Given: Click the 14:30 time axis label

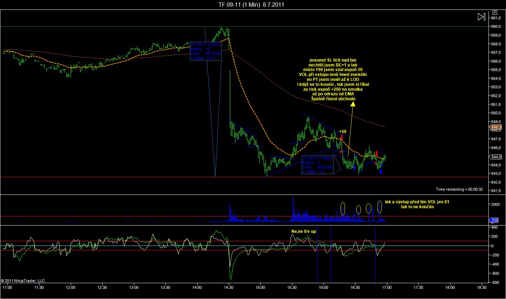Looking at the screenshot, I should tap(229, 287).
